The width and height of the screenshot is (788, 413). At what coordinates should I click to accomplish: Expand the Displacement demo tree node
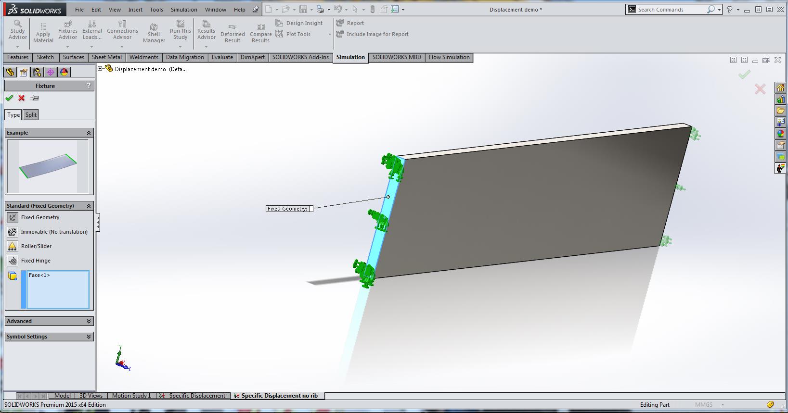tap(100, 69)
